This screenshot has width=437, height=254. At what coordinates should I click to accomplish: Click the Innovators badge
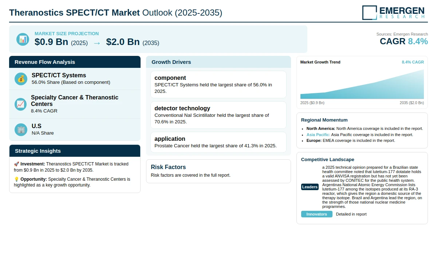point(317,214)
